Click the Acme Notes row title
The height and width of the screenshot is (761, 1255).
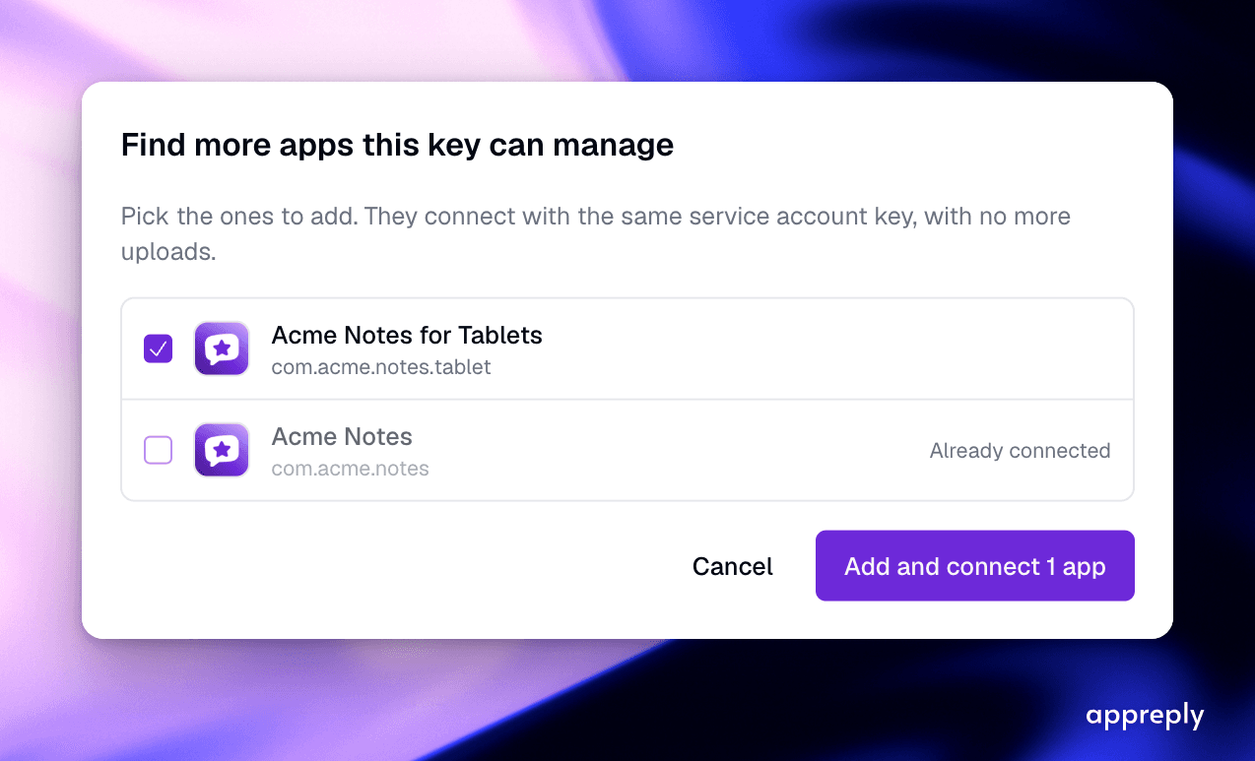tap(342, 436)
